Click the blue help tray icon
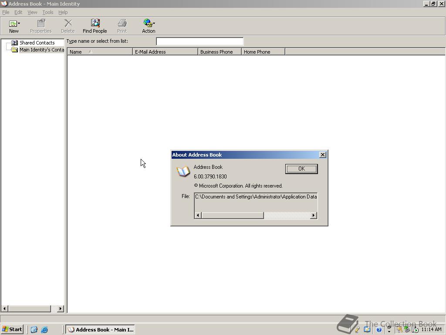The width and height of the screenshot is (446, 335). 379,330
